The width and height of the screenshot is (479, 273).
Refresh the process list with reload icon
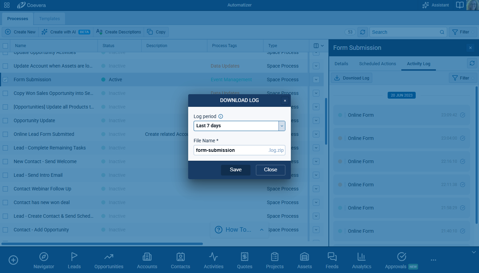(363, 32)
